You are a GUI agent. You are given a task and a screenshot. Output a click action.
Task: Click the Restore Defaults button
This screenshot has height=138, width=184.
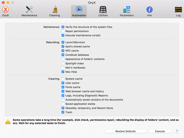125,131
